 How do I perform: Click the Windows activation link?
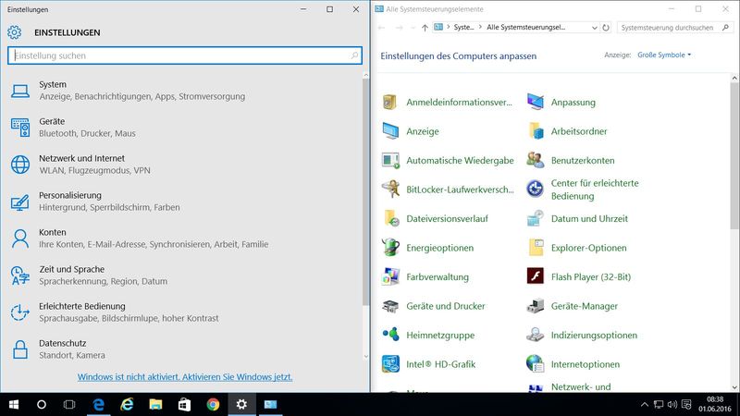tap(185, 377)
